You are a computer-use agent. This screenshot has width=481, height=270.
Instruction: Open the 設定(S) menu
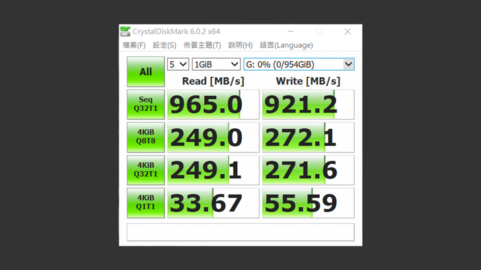coord(165,46)
